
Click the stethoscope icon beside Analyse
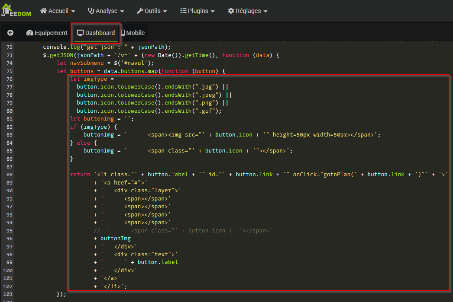tap(91, 11)
